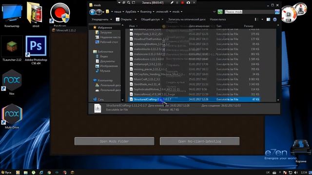This screenshot has height=175, width=312.
Task: Take a screenshot with the camera icon
Action: (x=188, y=2)
